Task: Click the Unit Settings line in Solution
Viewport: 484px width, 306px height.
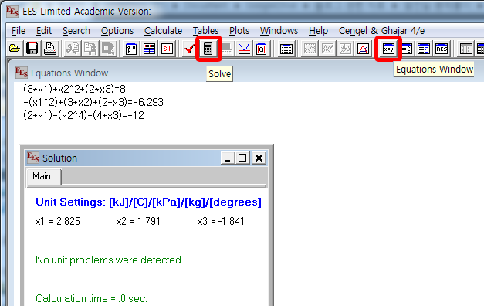Action: pos(148,202)
